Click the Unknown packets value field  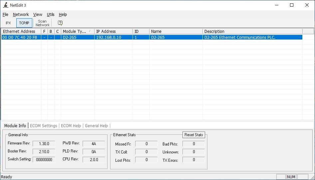click(x=194, y=152)
